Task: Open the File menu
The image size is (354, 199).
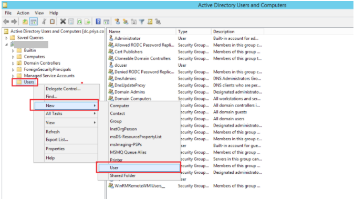Action: pos(8,13)
